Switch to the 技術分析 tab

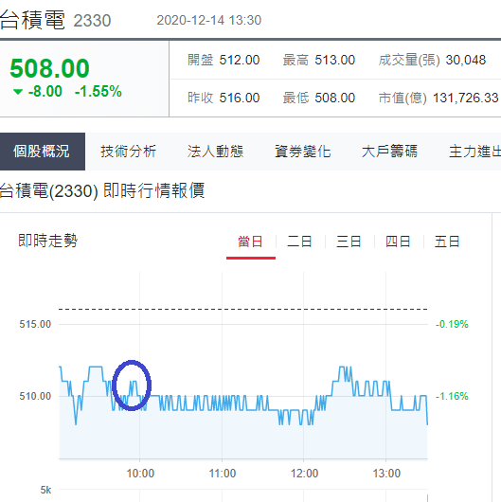coord(129,152)
